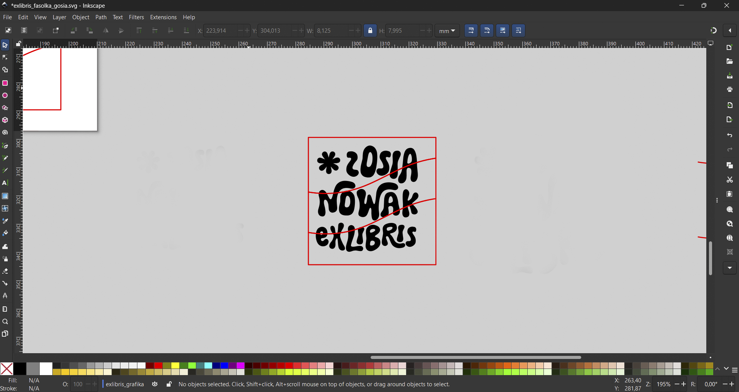Open the Extensions menu
This screenshot has height=392, width=739.
[163, 17]
